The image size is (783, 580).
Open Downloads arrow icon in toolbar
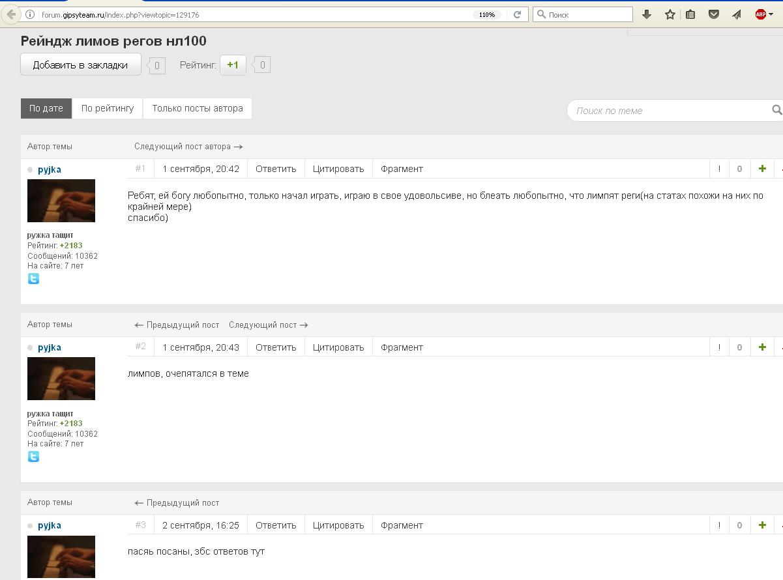click(647, 14)
